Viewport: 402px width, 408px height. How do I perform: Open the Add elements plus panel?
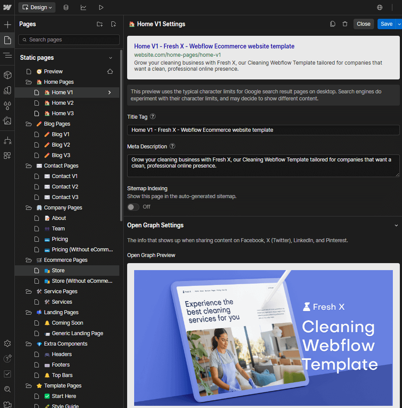pos(7,25)
